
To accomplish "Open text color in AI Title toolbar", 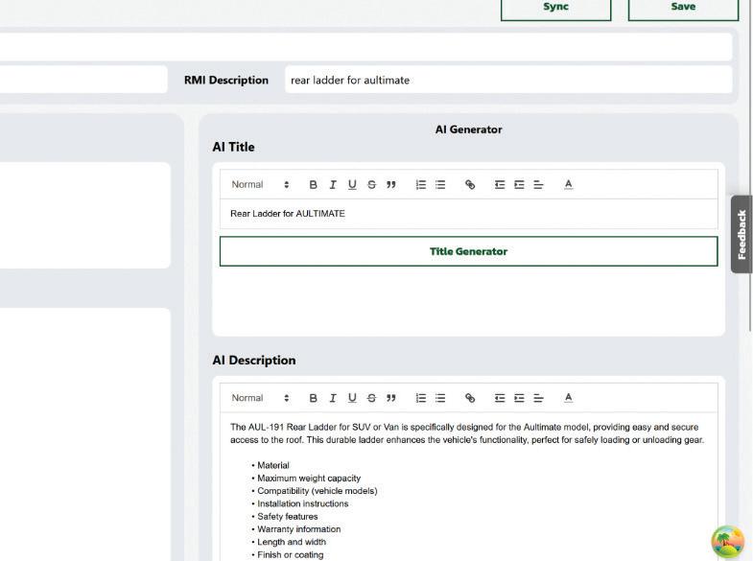I will [569, 185].
